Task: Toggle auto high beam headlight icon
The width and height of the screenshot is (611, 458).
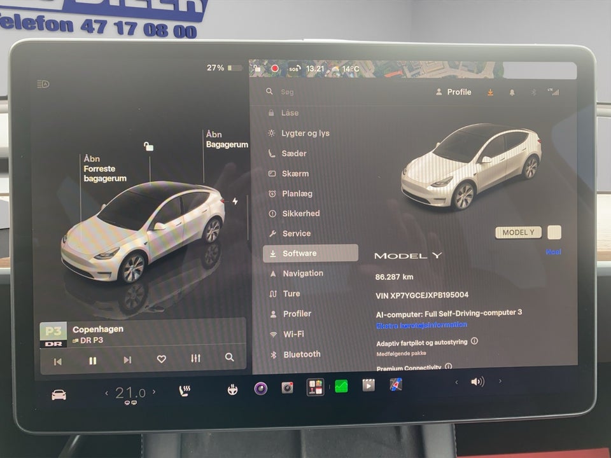Action: [43, 84]
